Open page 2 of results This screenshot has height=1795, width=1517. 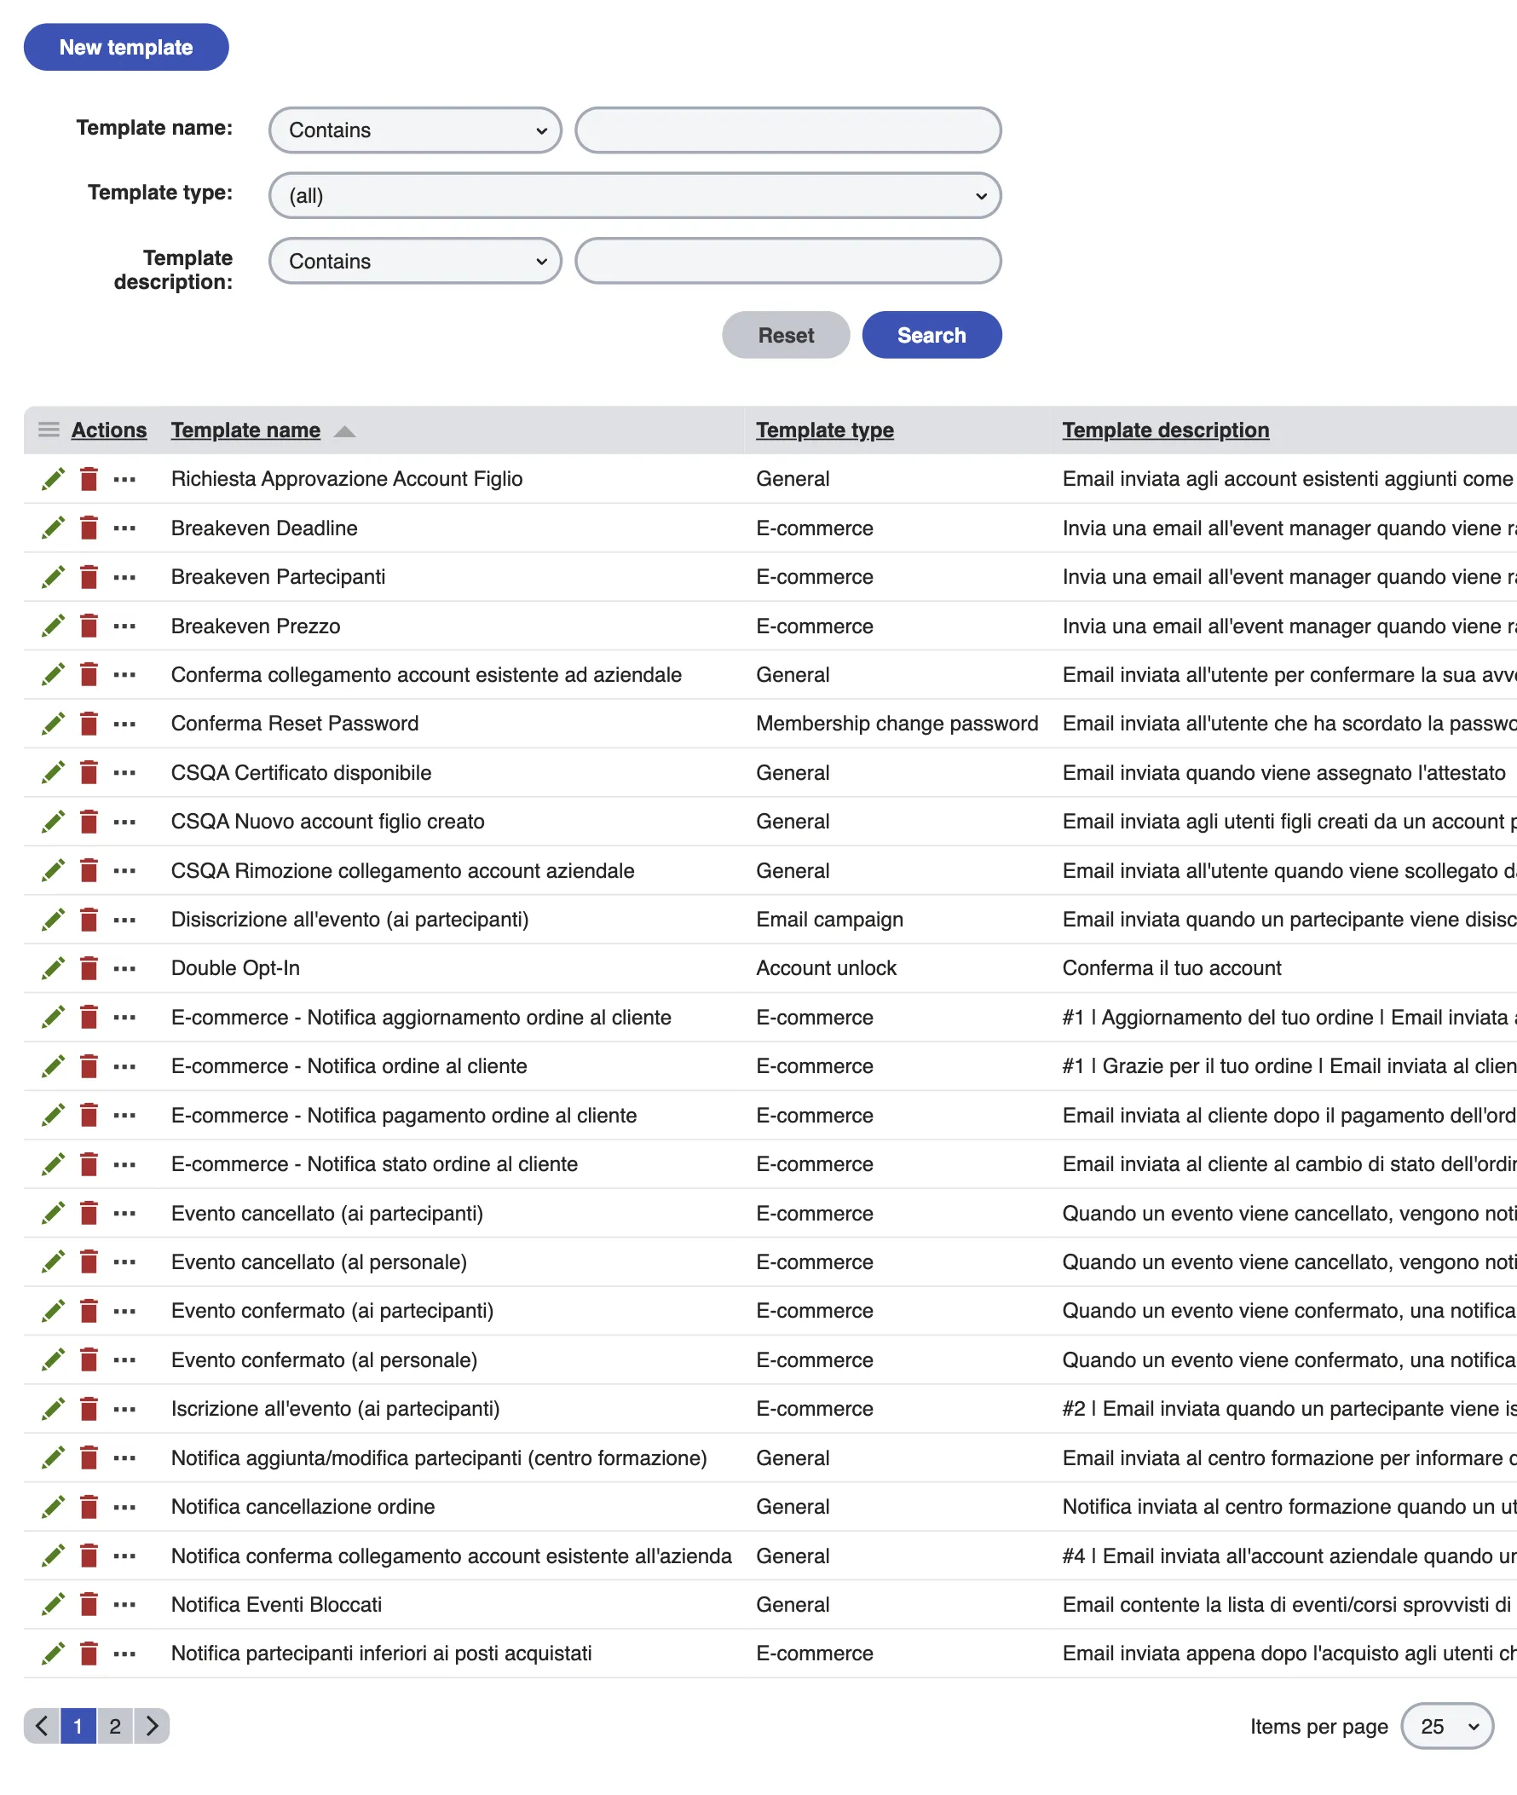pyautogui.click(x=114, y=1726)
